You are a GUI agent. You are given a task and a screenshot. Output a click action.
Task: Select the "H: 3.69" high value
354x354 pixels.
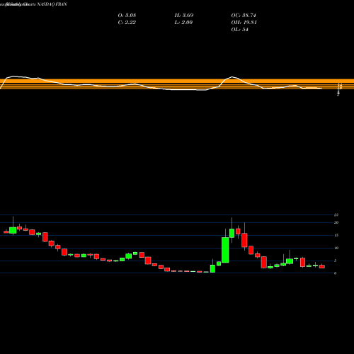pyautogui.click(x=184, y=16)
